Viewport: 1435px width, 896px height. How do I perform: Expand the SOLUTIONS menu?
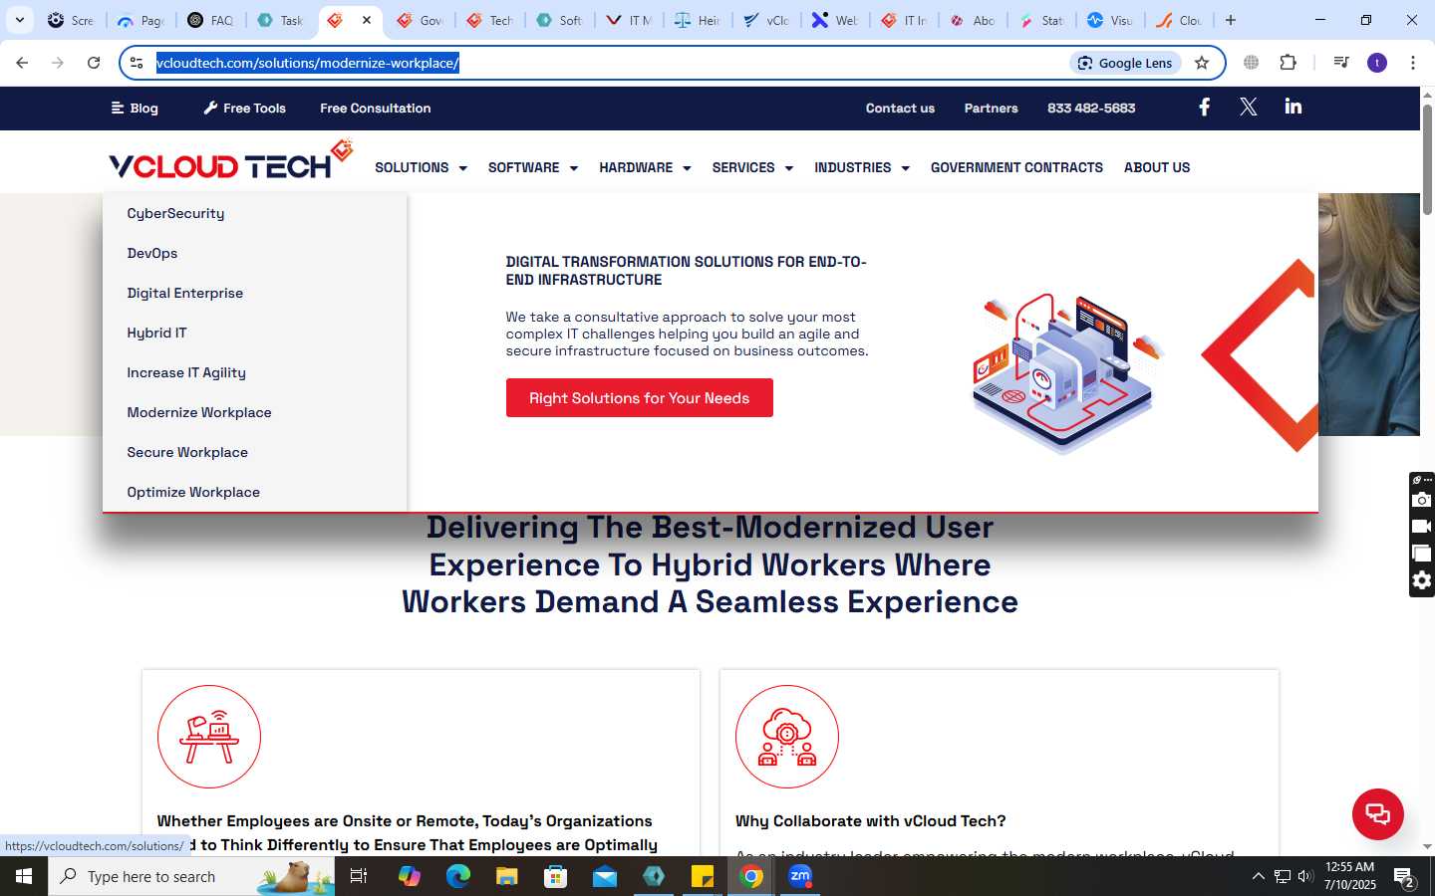click(421, 167)
